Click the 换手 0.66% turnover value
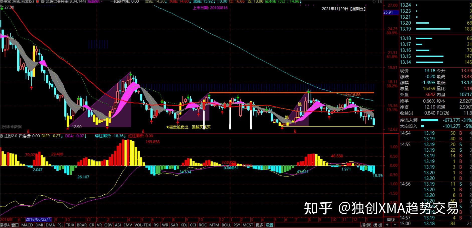Image resolution: width=472 pixels, height=228 pixels. (x=429, y=101)
